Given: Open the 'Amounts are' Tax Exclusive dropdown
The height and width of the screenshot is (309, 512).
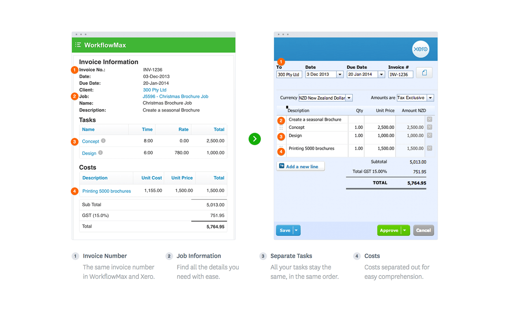Looking at the screenshot, I should pyautogui.click(x=430, y=98).
